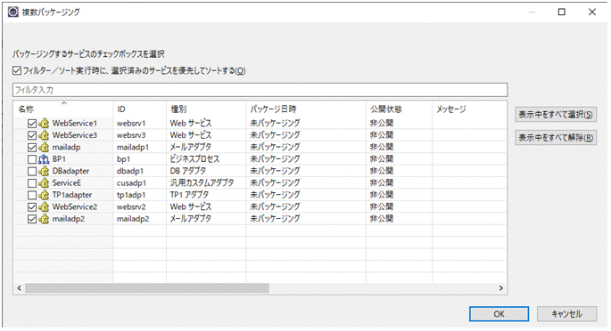Click the ビジネスプロセス type cell
The image size is (611, 331).
(x=194, y=159)
